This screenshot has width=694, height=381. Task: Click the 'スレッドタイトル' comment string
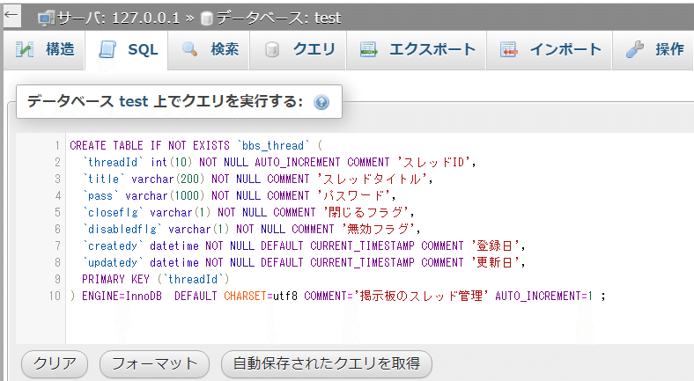pyautogui.click(x=372, y=179)
